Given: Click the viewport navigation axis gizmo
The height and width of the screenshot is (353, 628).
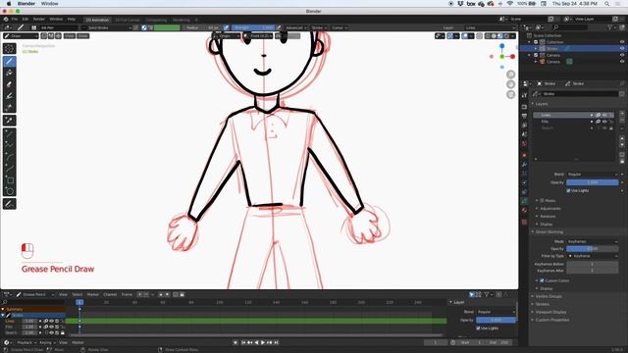Looking at the screenshot, I should coord(502,57).
